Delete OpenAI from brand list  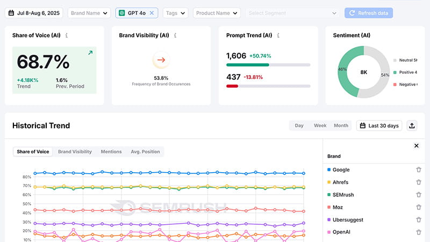pos(419,232)
